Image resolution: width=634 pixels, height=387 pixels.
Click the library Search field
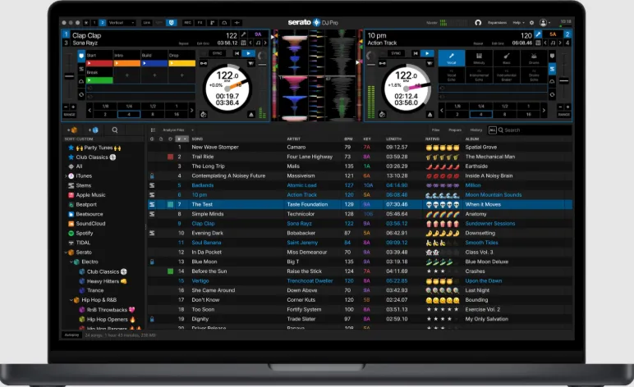534,130
